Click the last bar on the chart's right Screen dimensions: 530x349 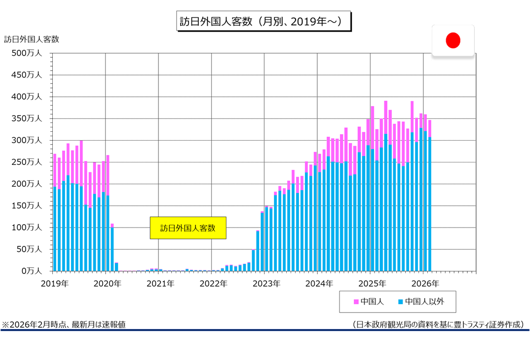(x=430, y=197)
